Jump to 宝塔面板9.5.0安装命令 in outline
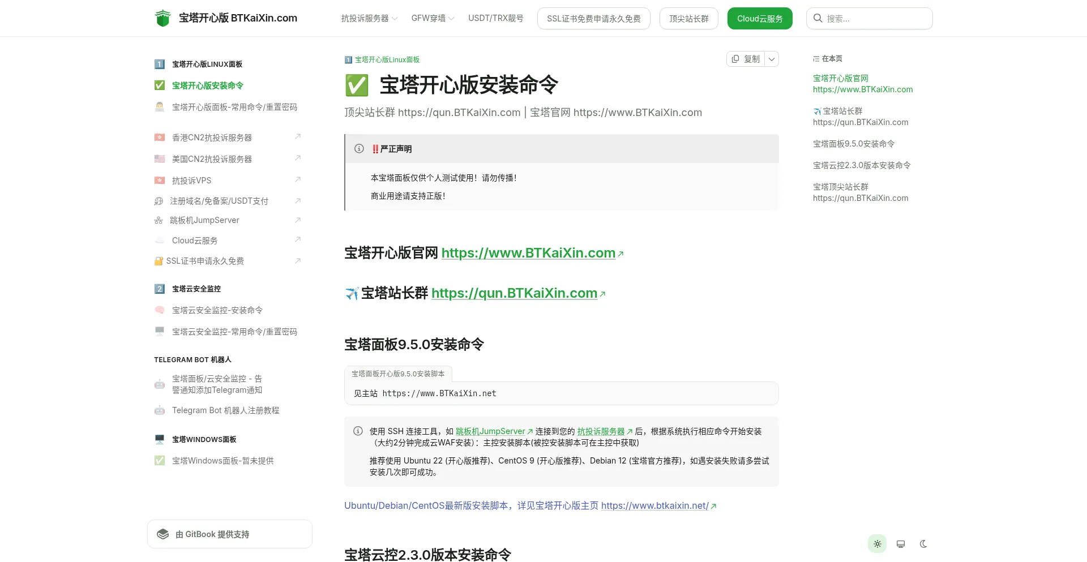 coord(854,144)
